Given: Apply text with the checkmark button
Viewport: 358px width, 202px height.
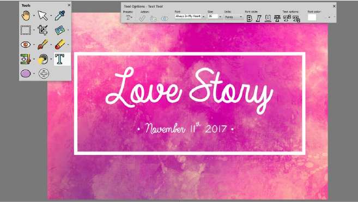Looking at the screenshot, I should point(142,19).
